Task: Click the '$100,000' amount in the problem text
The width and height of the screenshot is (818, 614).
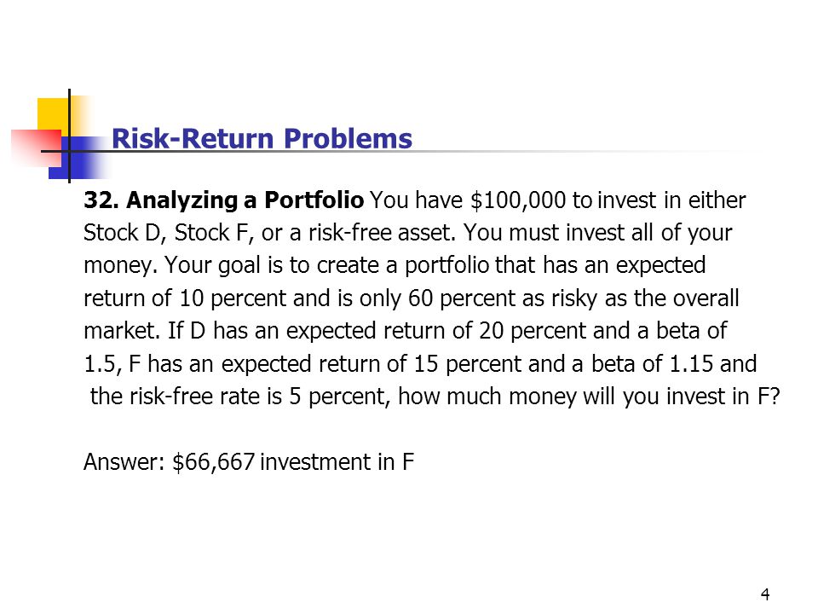Action: pos(518,200)
